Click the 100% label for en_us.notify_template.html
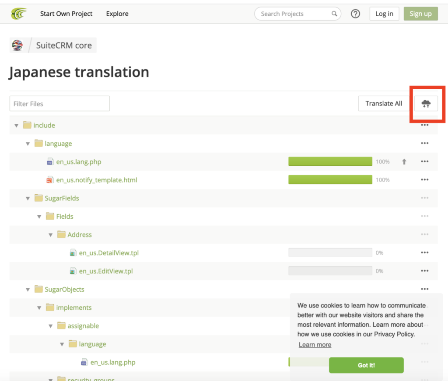 click(x=382, y=180)
